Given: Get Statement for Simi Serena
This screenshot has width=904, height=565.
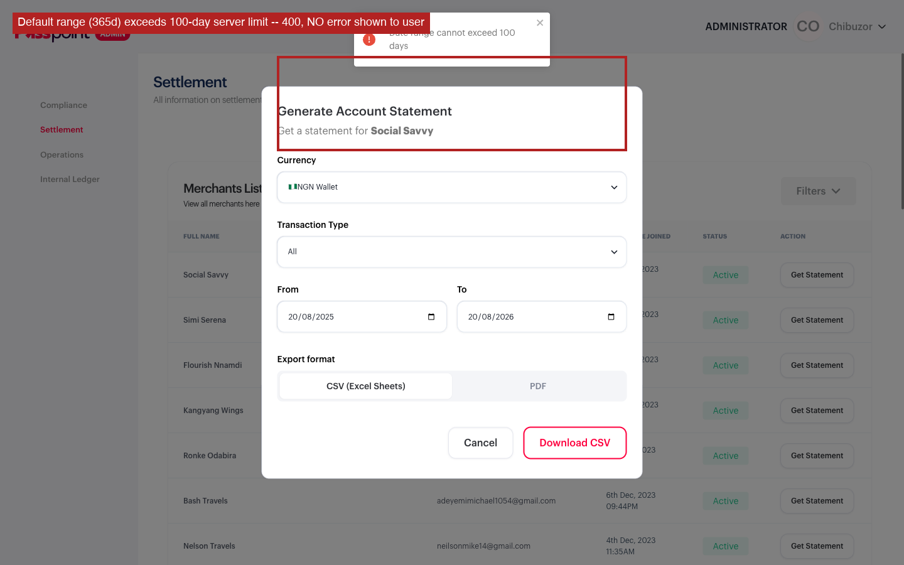Looking at the screenshot, I should tap(817, 320).
